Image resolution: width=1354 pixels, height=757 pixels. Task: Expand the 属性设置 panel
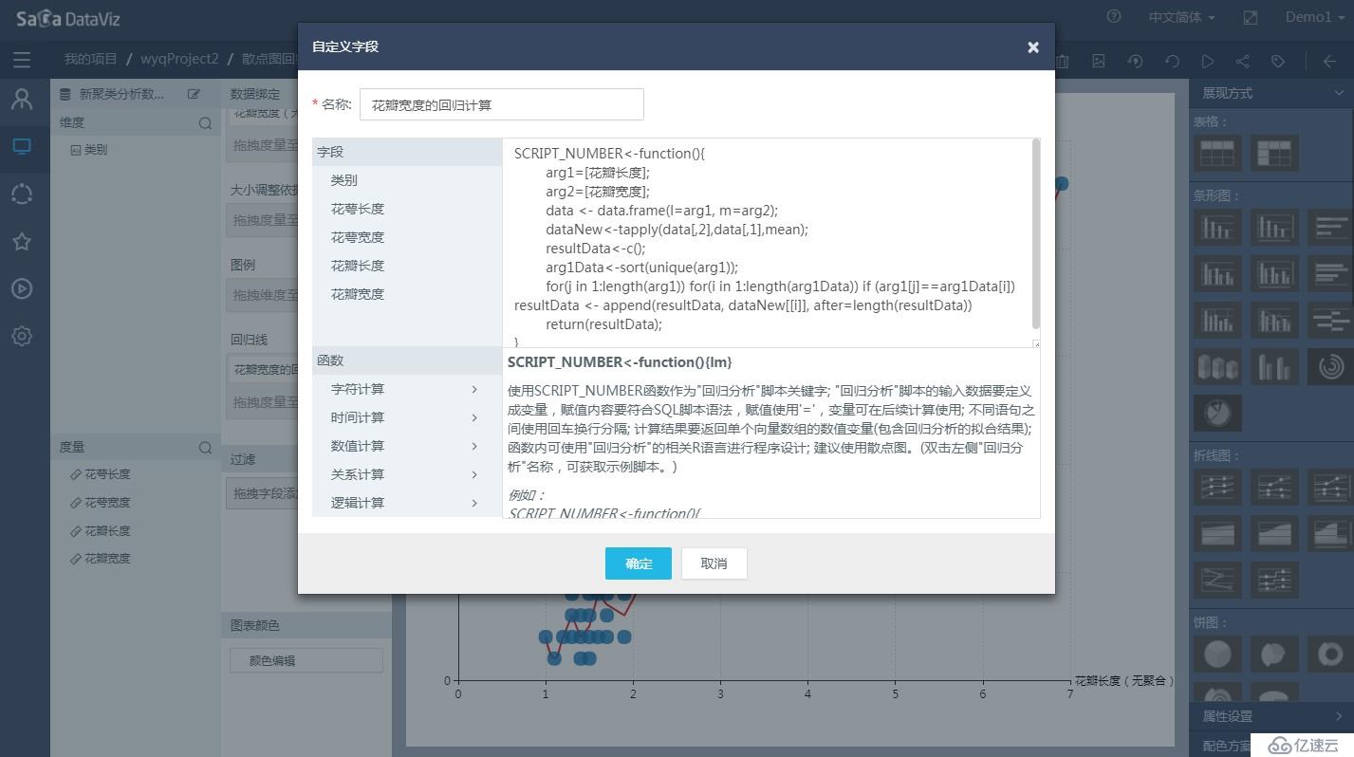pyautogui.click(x=1339, y=716)
